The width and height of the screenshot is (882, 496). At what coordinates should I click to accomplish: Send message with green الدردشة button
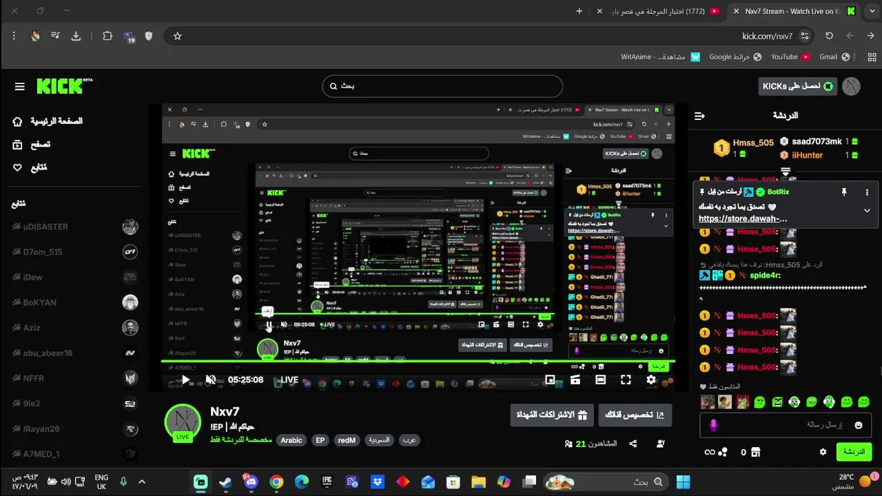[854, 452]
